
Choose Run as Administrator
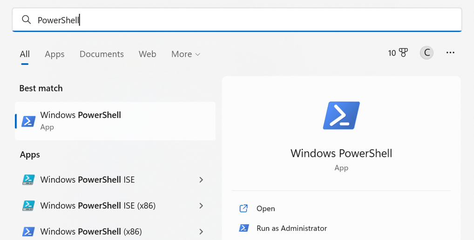291,228
